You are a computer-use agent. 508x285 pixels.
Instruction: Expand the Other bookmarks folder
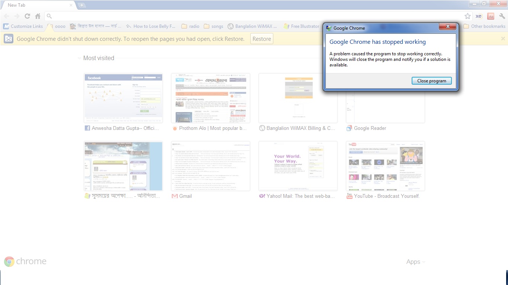[x=484, y=26]
